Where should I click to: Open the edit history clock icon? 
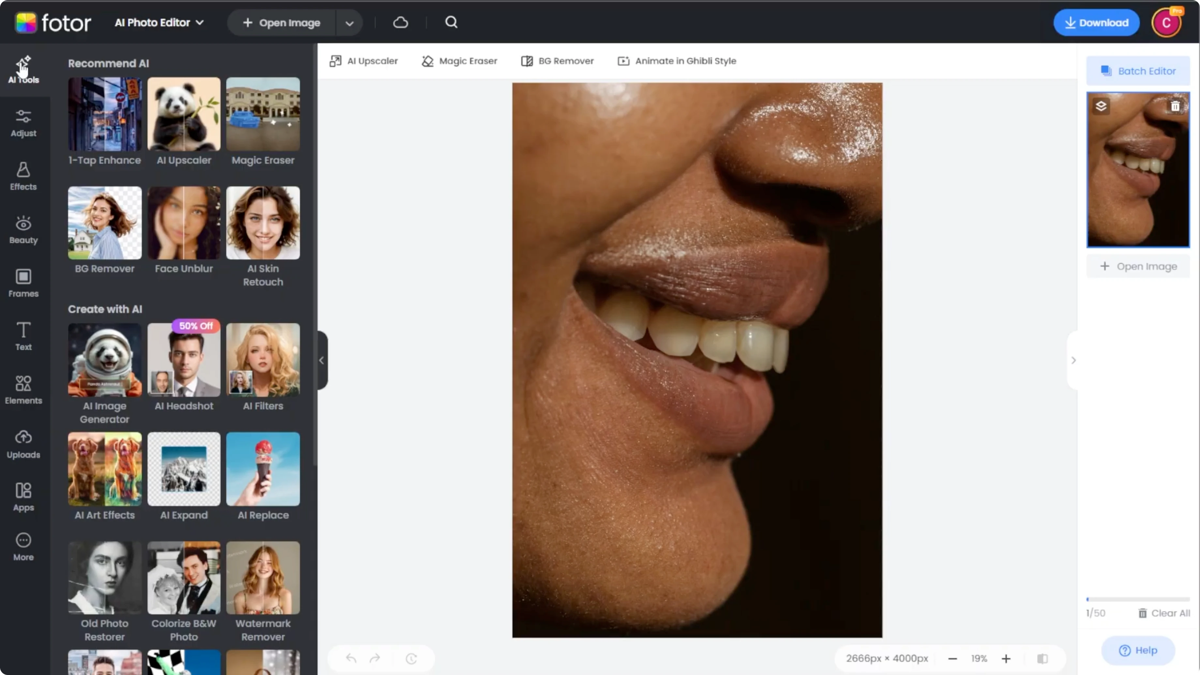point(411,658)
